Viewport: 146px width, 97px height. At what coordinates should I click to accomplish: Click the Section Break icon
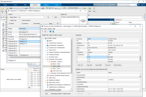[x=69, y=8]
